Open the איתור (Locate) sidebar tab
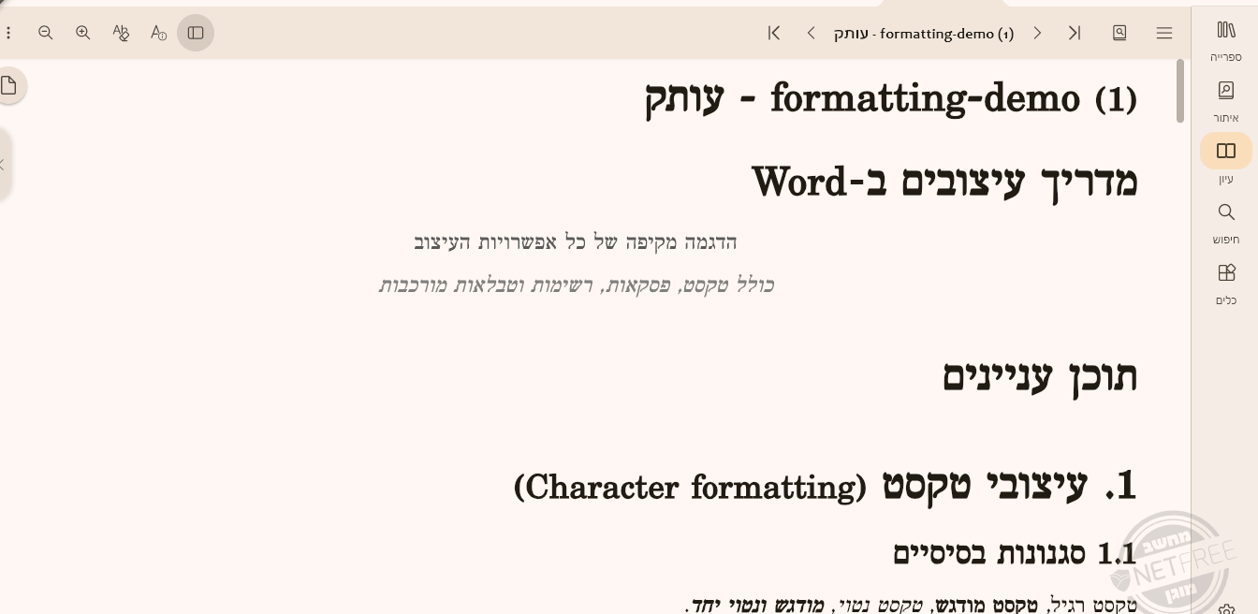The image size is (1258, 614). (1226, 102)
